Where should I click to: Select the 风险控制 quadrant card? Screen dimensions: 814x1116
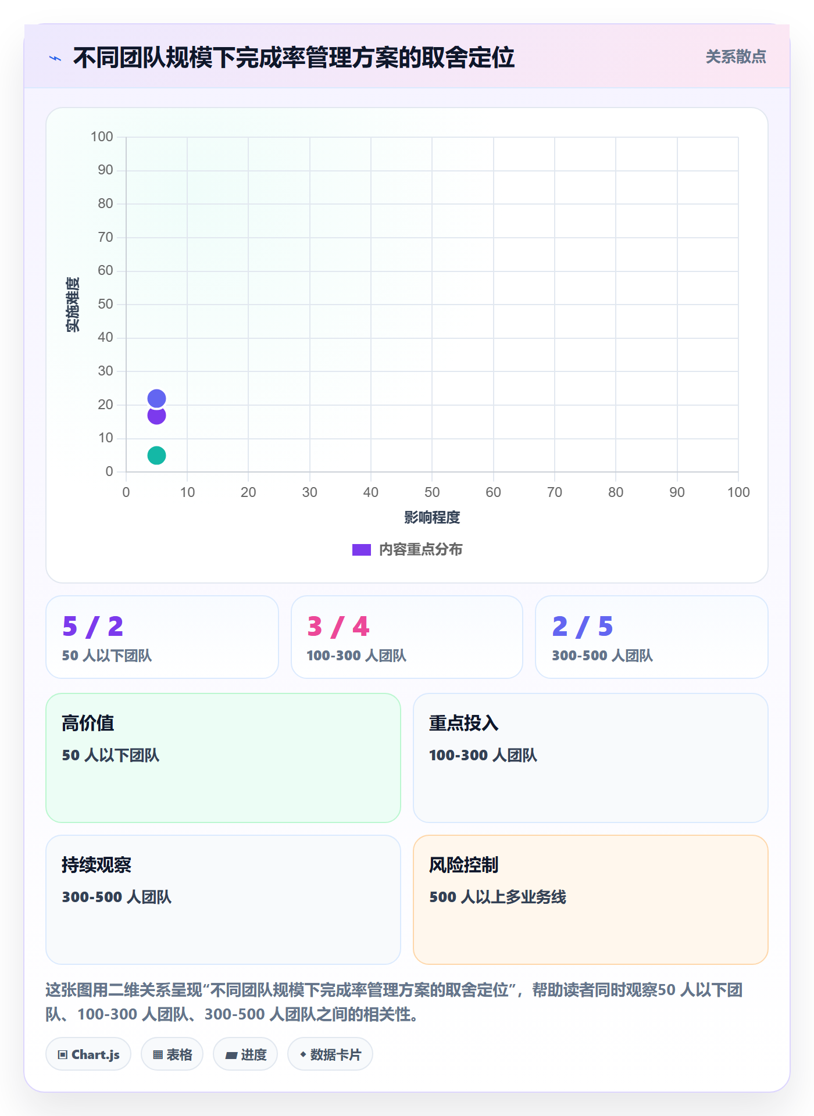click(x=591, y=900)
